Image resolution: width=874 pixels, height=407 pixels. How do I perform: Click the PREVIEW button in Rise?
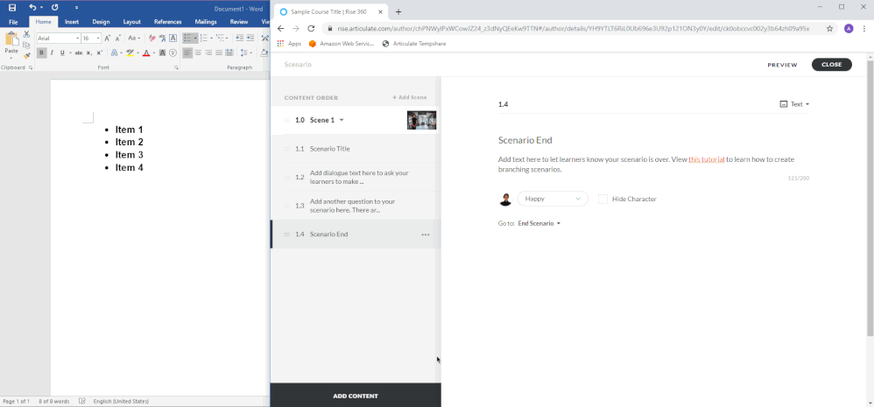tap(782, 65)
